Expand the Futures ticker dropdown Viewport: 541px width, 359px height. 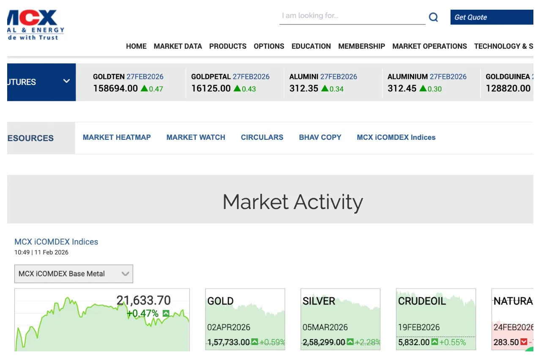(66, 81)
